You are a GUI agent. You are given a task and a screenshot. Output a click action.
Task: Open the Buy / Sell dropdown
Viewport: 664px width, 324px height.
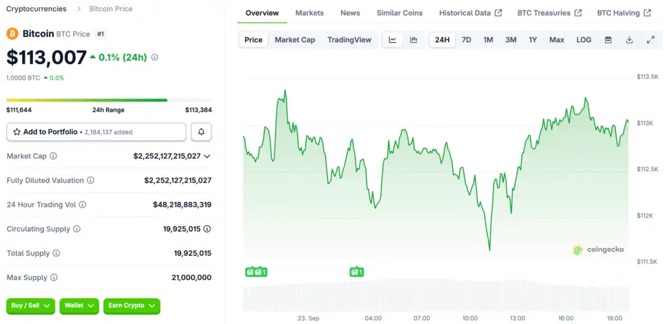30,305
